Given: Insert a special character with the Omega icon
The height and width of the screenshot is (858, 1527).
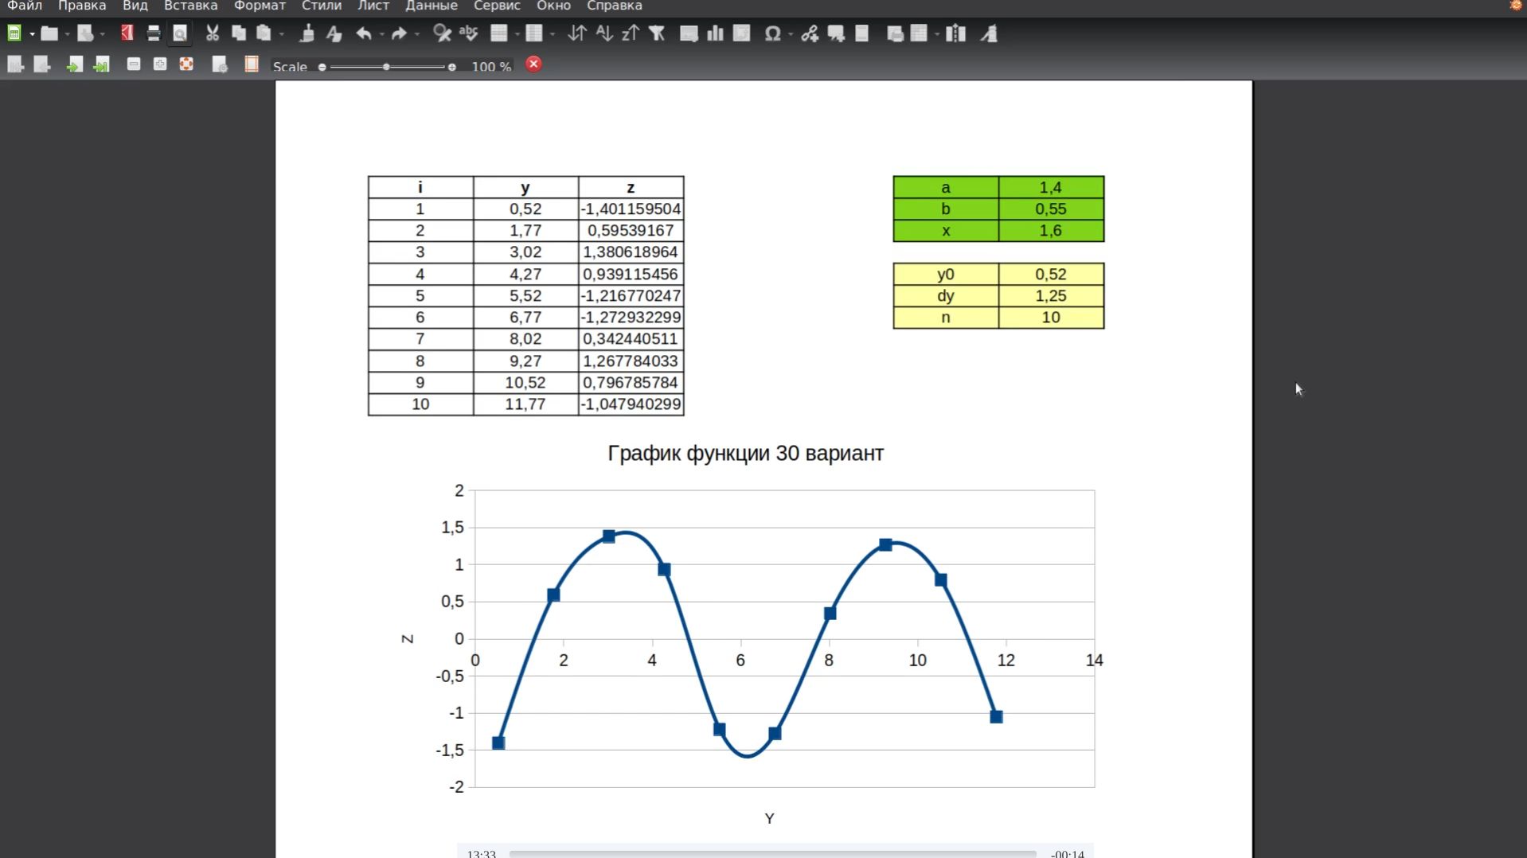Looking at the screenshot, I should [771, 33].
